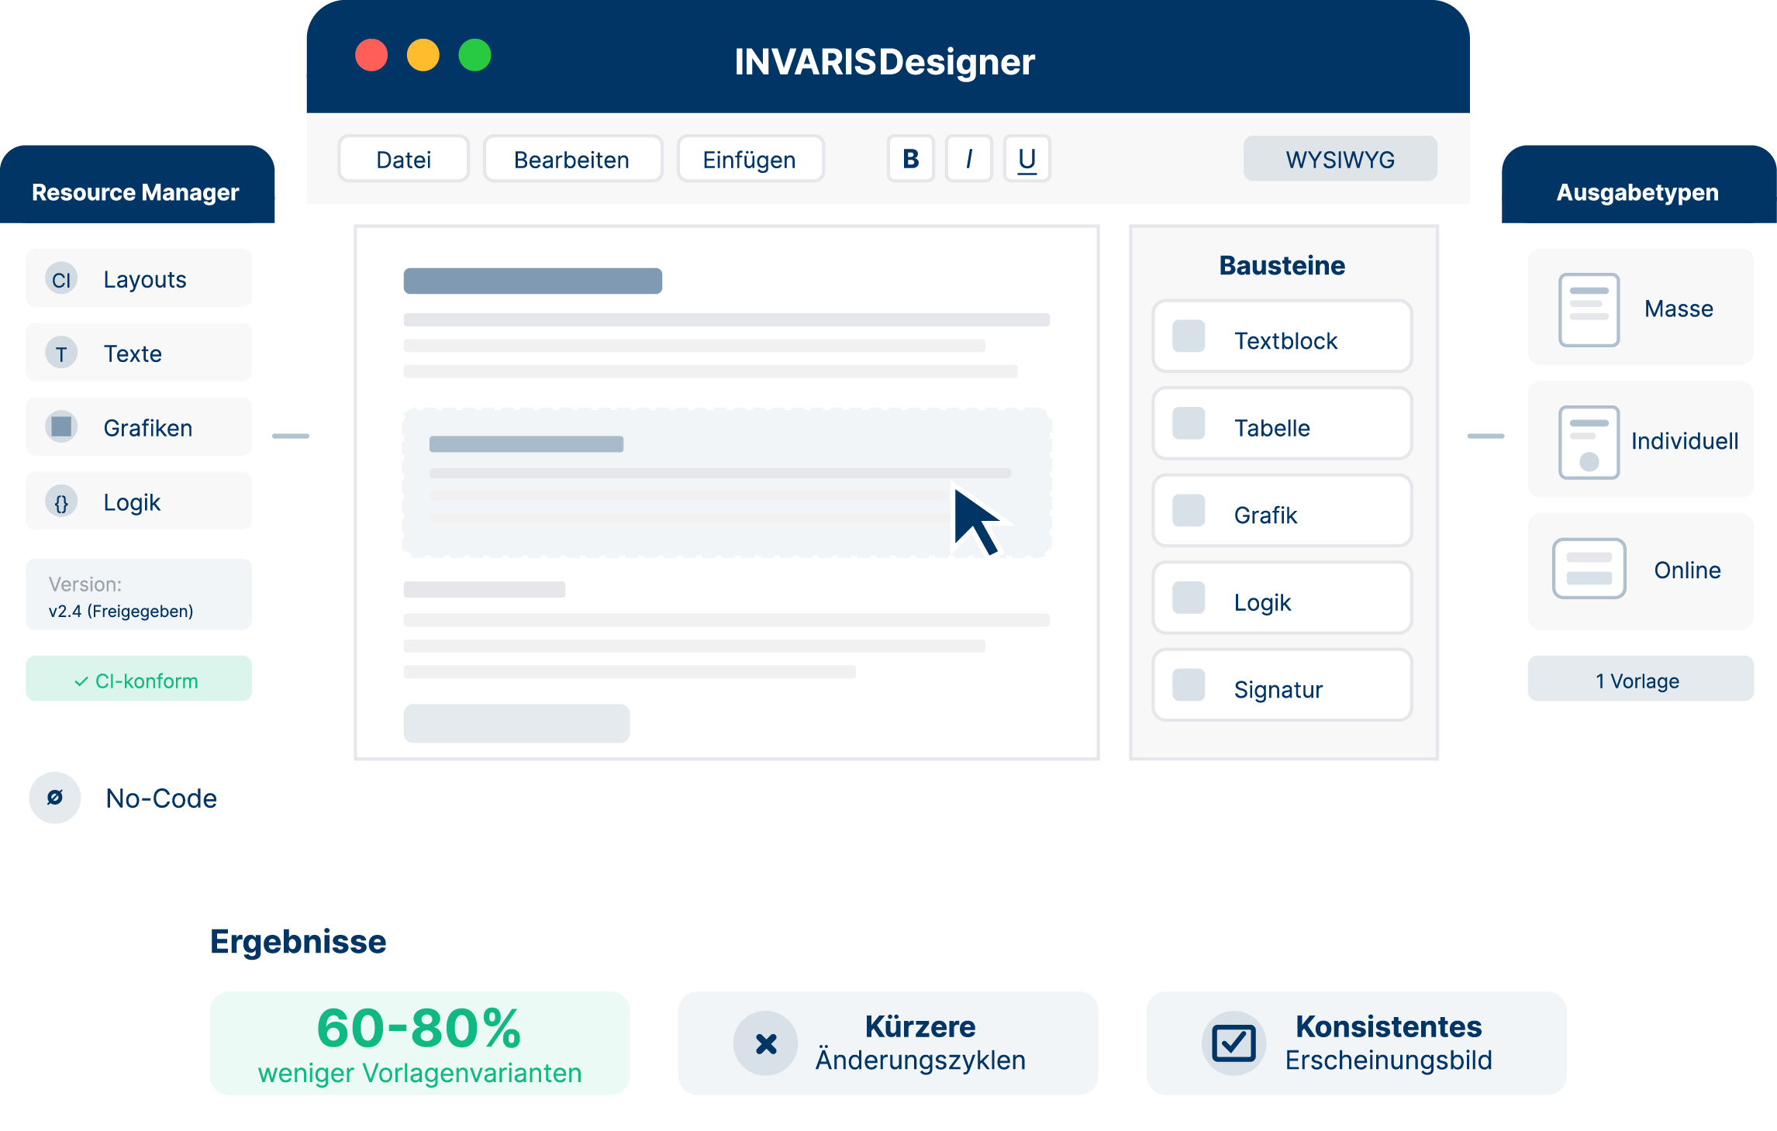The image size is (1777, 1131).
Task: Click the CI icon next to Layouts
Action: pos(61,279)
